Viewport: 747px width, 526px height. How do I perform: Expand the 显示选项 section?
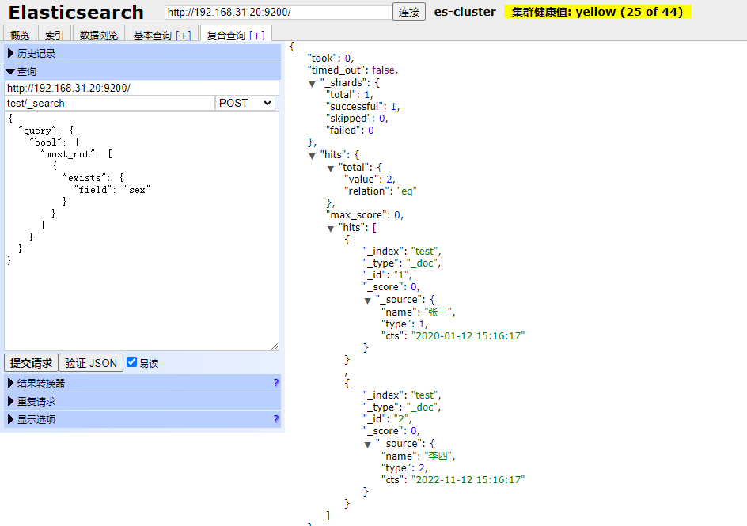[x=142, y=419]
